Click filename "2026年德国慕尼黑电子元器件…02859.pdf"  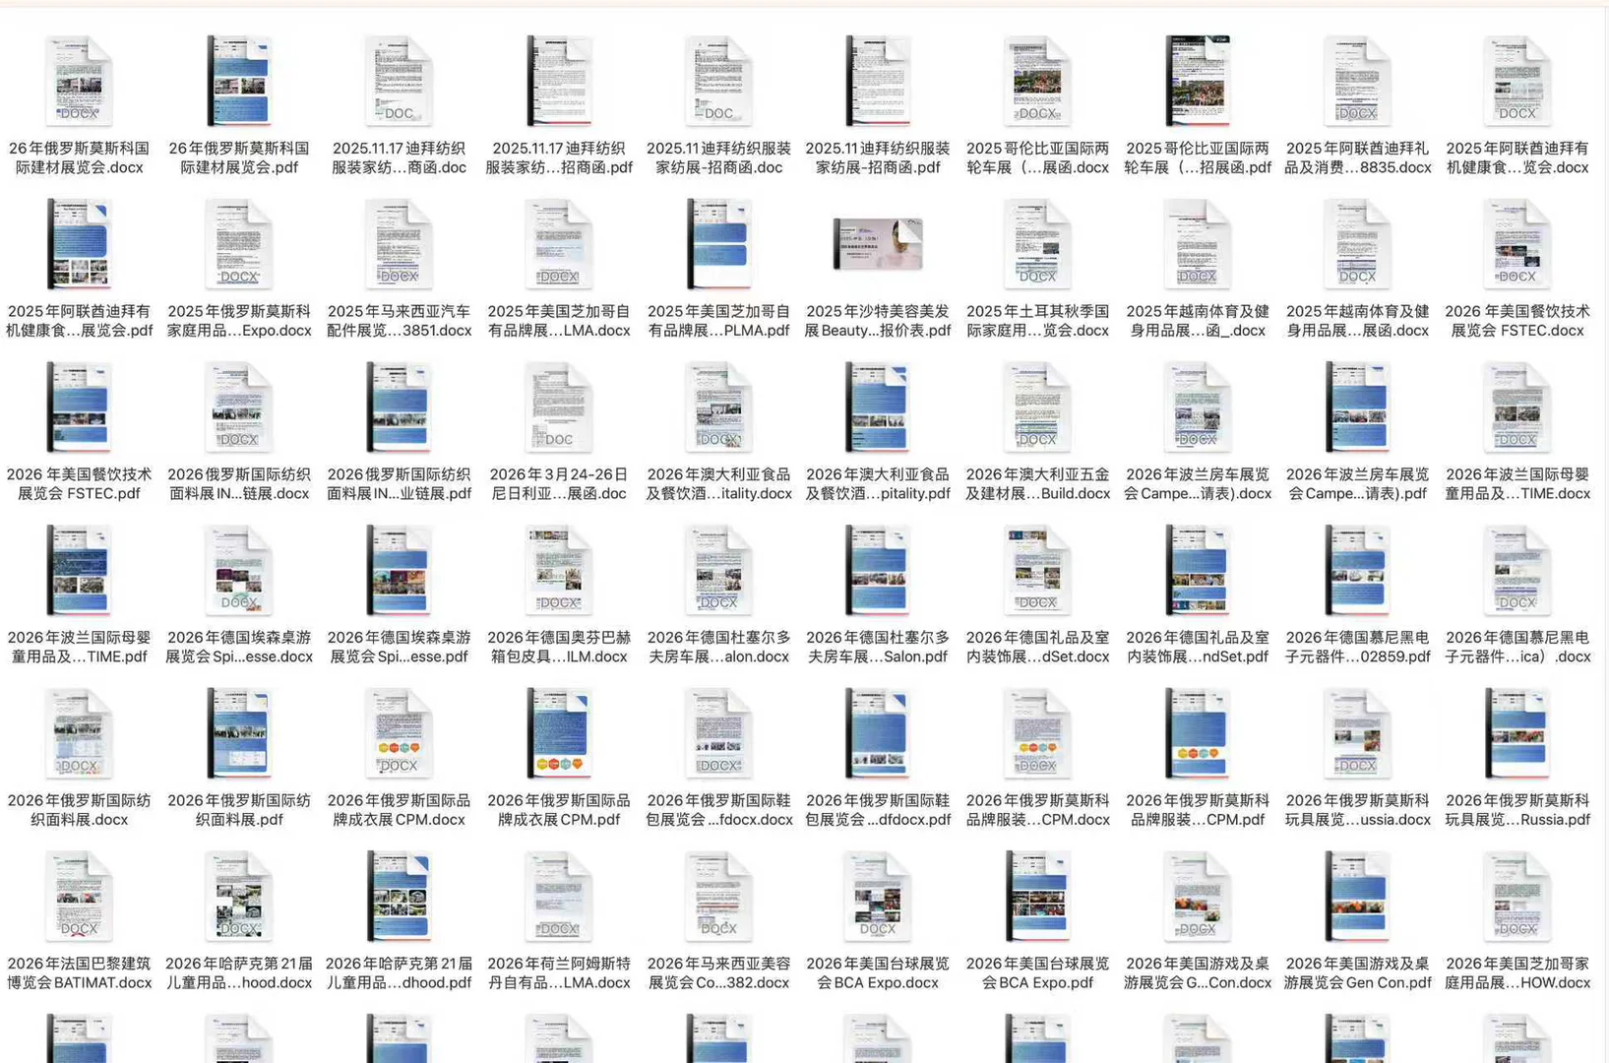1357,648
